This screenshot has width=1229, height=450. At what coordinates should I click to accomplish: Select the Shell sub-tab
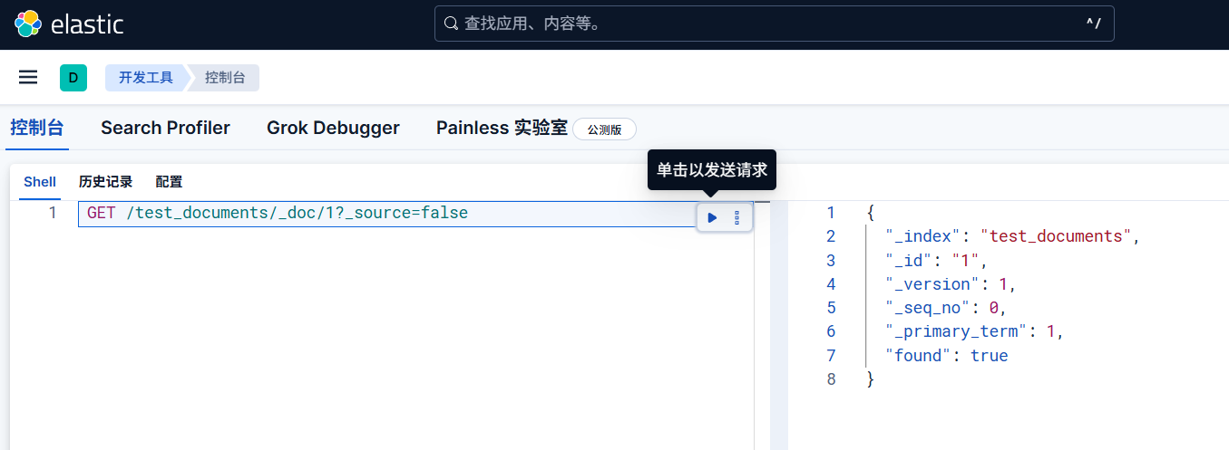40,182
